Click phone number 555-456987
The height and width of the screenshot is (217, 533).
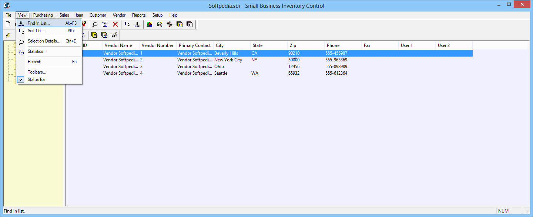[336, 53]
